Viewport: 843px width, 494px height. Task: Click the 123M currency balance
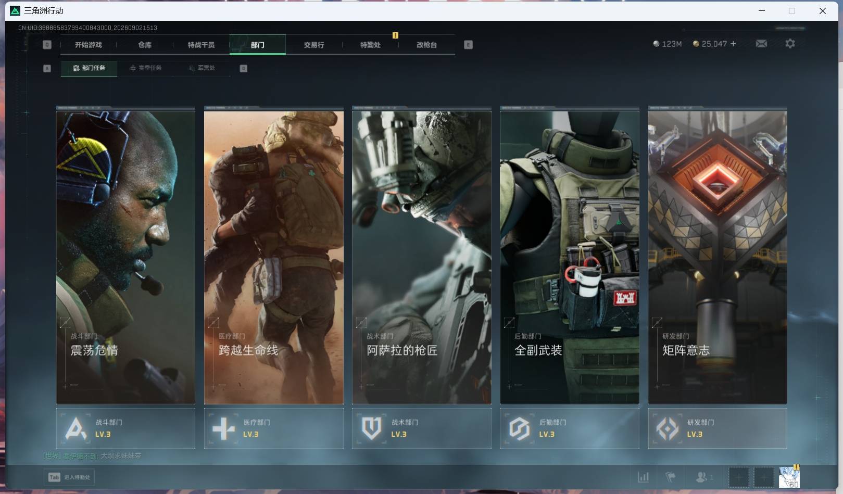pyautogui.click(x=672, y=44)
